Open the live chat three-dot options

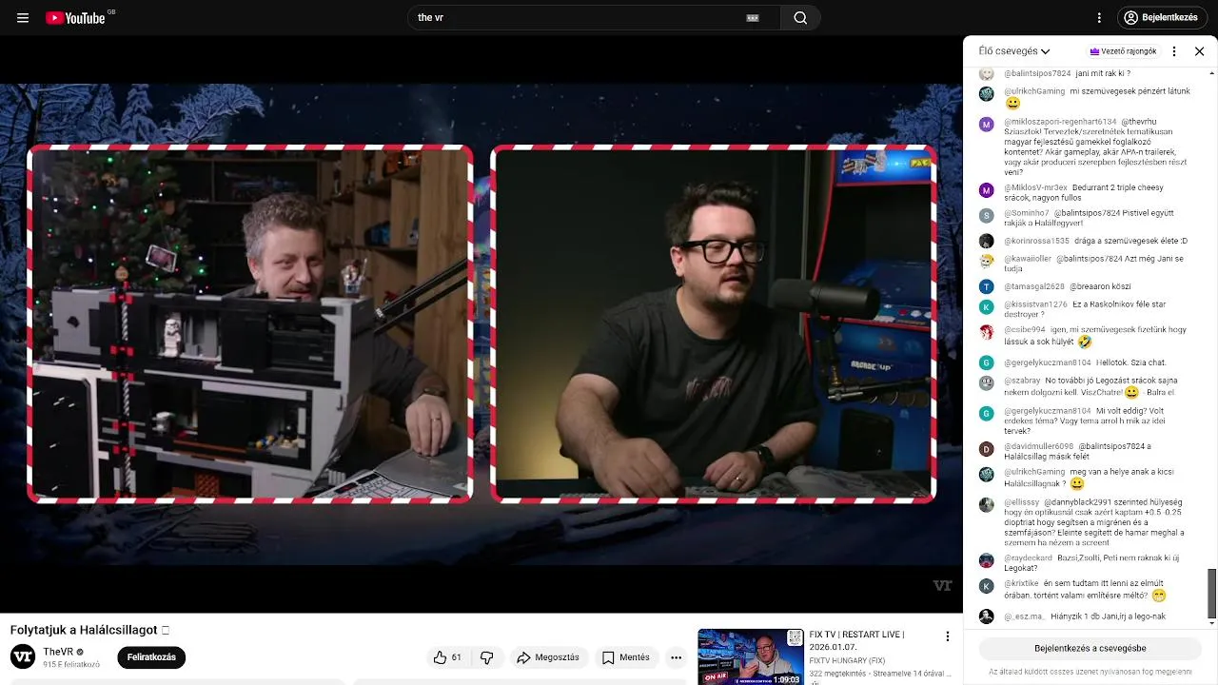pyautogui.click(x=1174, y=51)
